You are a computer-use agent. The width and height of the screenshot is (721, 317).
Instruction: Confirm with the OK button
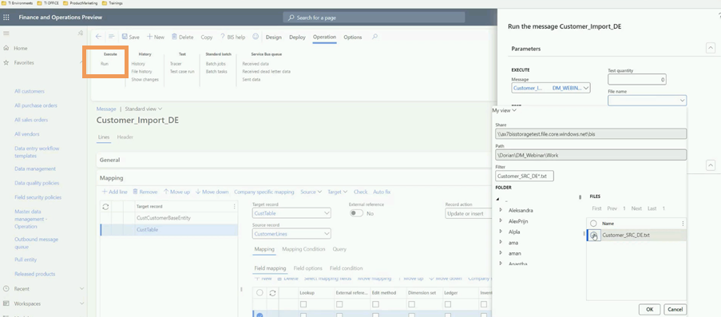650,310
